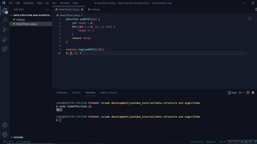The height and width of the screenshot is (144, 257).
Task: Collapse the DATA STRUCTURE AND ALGORITH... folder
Action: (x=31, y=15)
